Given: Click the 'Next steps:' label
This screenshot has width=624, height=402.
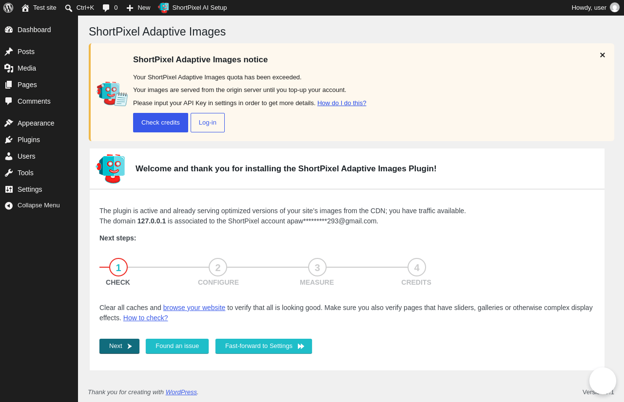Looking at the screenshot, I should click(118, 238).
